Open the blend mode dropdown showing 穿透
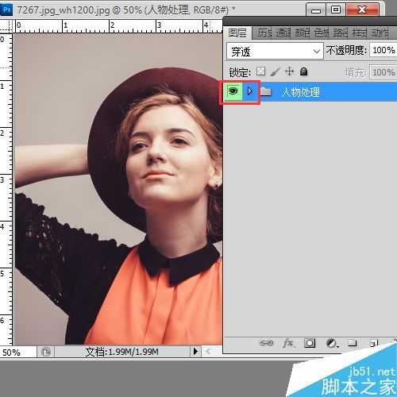This screenshot has width=397, height=397. (275, 51)
